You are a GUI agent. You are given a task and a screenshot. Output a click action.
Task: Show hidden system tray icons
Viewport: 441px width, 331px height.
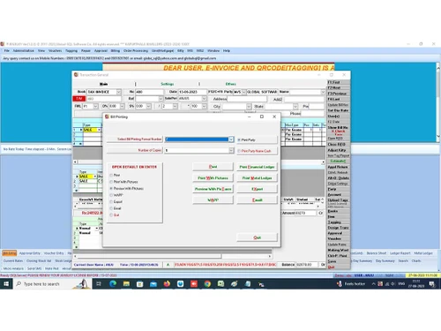click(373, 284)
